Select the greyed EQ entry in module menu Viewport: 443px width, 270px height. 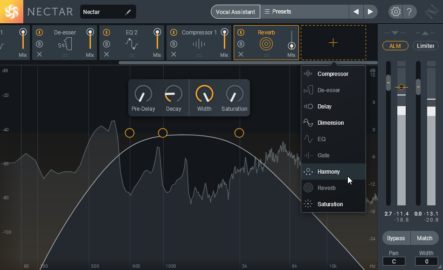coord(333,139)
